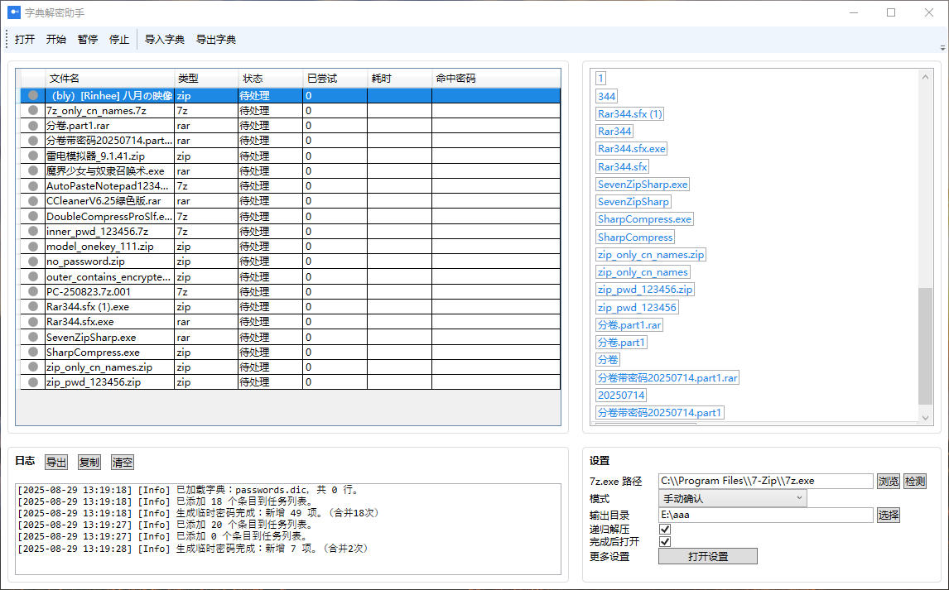
Task: Click password tag zip_pwd_123456
Action: pos(638,308)
